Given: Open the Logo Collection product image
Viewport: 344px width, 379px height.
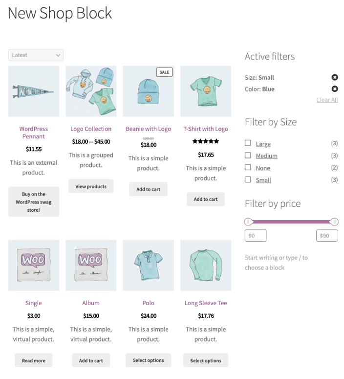Looking at the screenshot, I should coord(91,91).
